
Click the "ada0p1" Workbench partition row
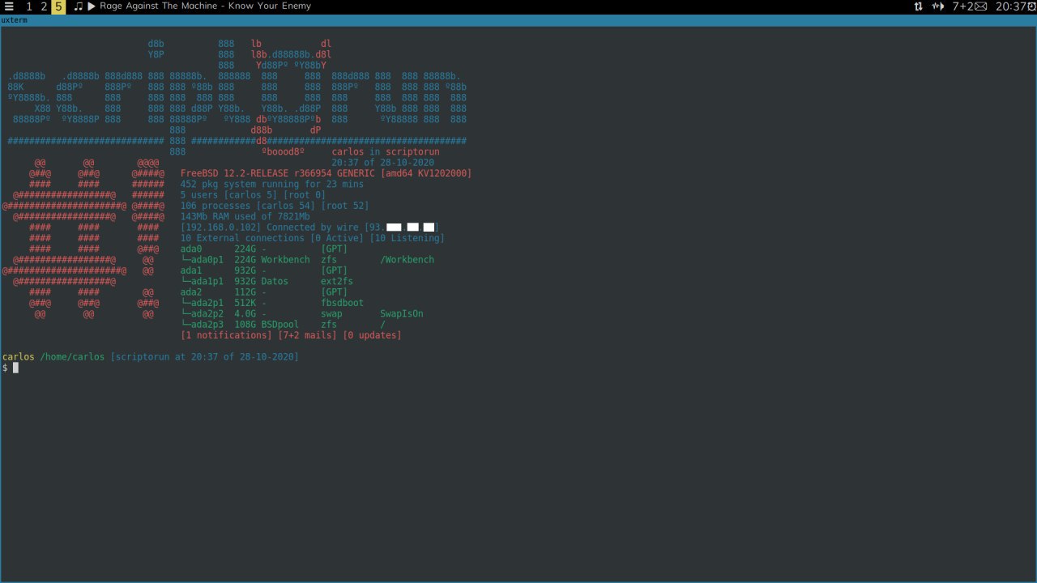tap(307, 260)
